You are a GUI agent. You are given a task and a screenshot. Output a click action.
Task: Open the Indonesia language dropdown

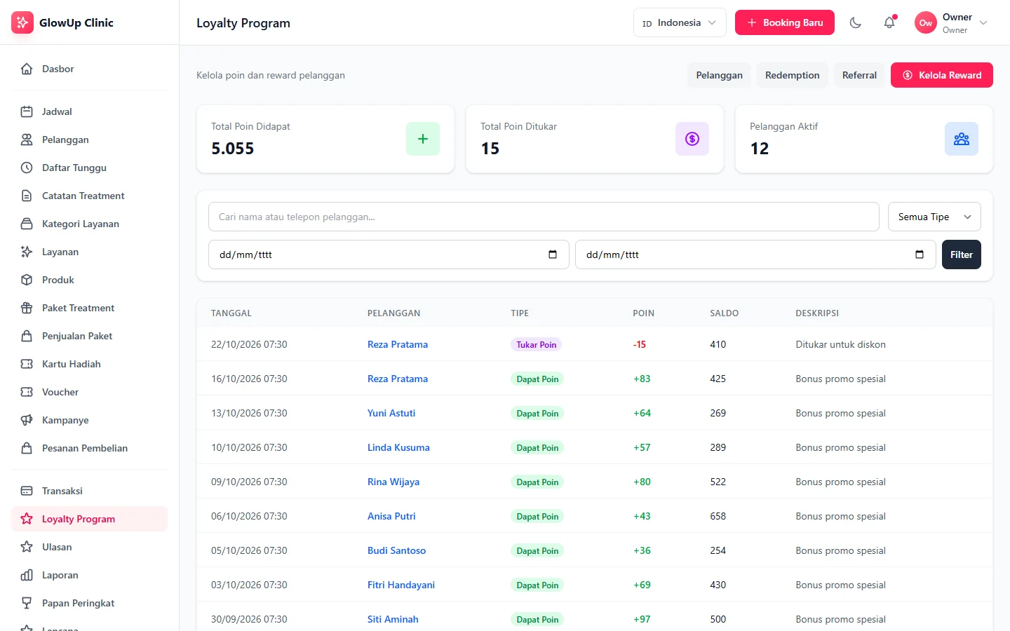tap(680, 22)
